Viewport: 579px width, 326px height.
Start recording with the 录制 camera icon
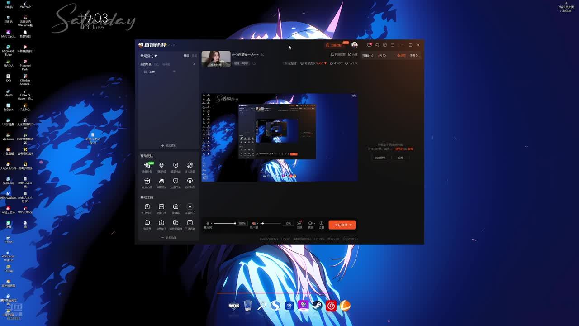pos(310,223)
